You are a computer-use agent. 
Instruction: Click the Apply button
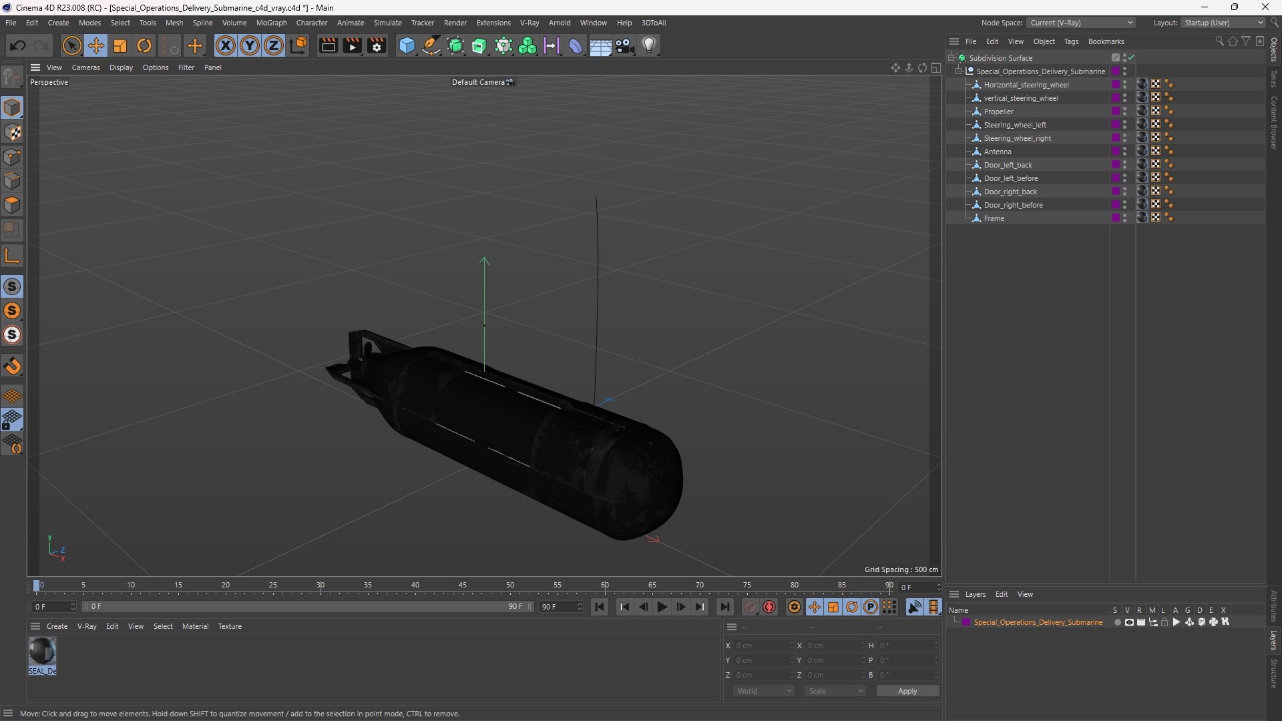coord(907,691)
